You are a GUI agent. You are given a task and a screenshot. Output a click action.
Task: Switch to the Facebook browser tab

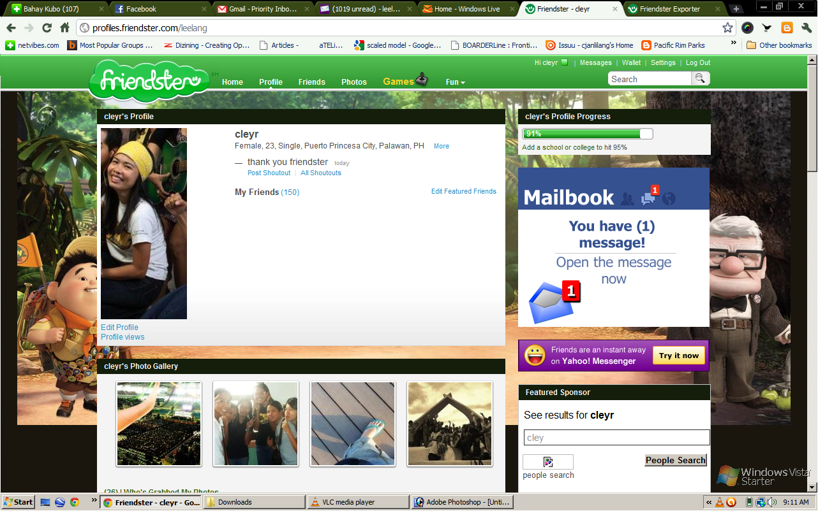point(160,9)
